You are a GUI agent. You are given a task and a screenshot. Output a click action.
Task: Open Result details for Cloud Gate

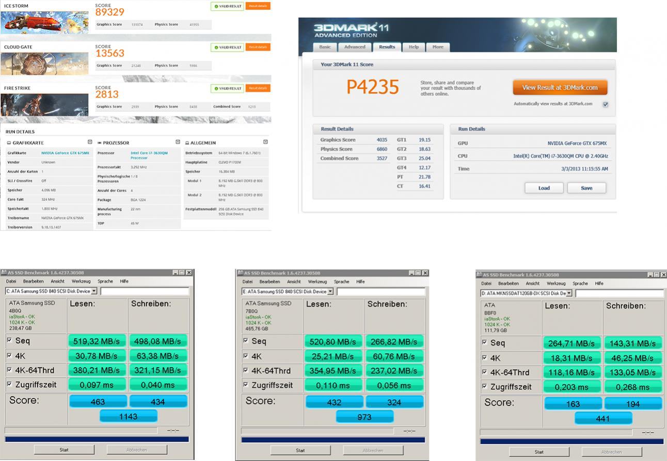pyautogui.click(x=258, y=47)
